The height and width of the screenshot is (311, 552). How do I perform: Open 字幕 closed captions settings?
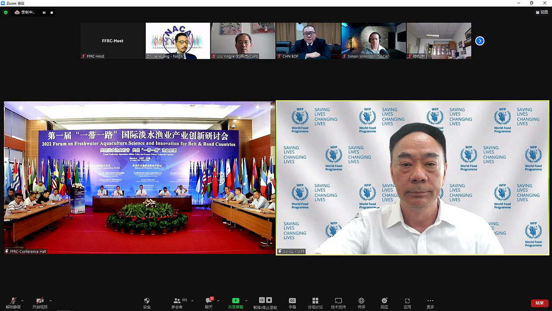click(x=292, y=303)
